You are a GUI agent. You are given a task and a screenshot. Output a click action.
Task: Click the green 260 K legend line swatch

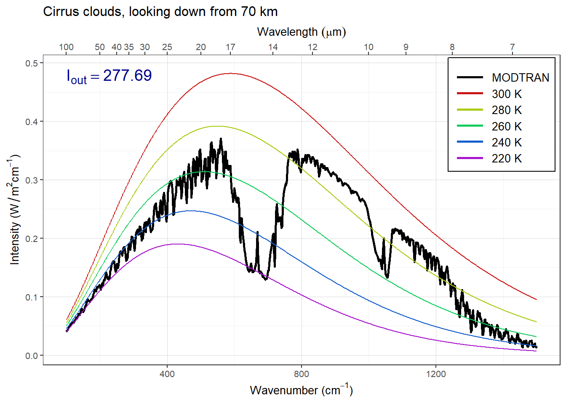point(470,126)
